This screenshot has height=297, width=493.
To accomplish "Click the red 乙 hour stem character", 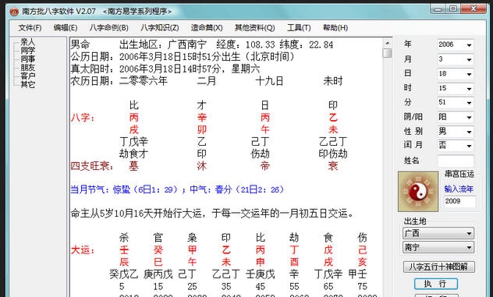I will pos(333,118).
